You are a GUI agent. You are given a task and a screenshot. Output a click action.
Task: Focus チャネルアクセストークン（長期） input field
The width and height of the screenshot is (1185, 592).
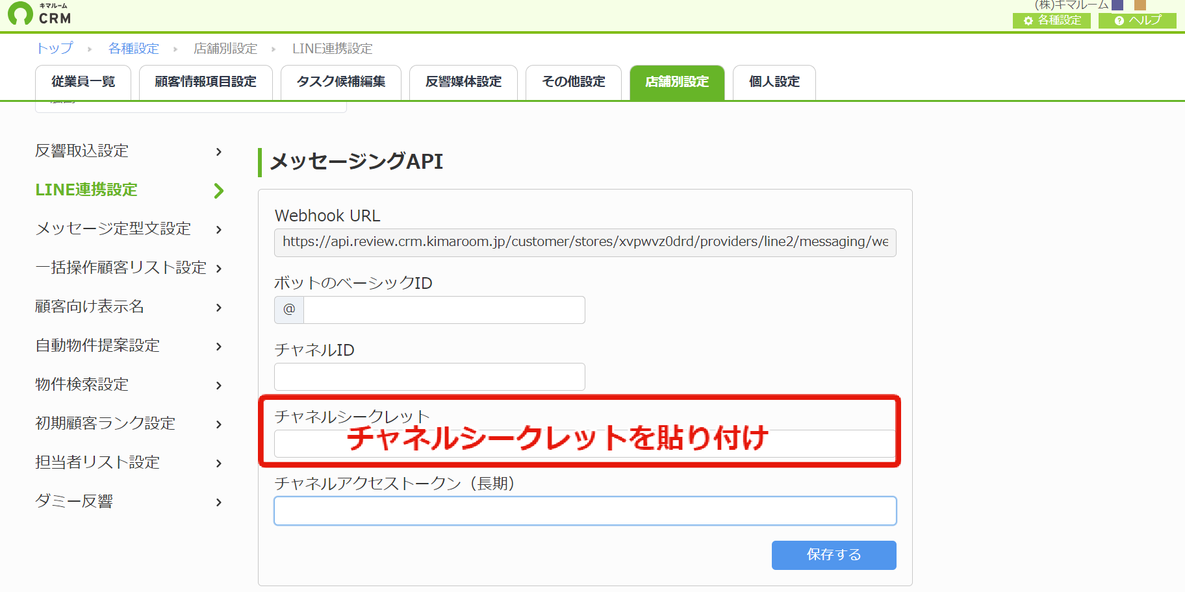click(x=585, y=511)
